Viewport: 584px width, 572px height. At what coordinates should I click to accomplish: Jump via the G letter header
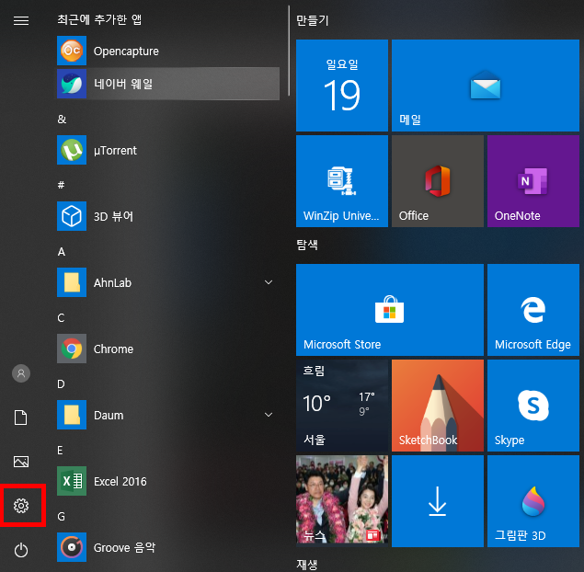coord(61,517)
